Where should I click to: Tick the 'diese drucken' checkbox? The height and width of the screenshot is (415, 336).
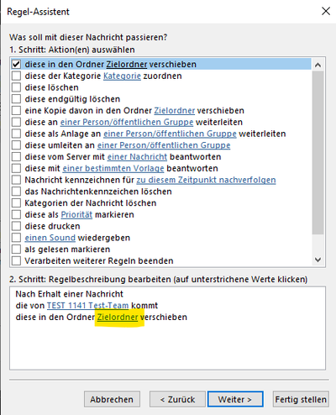coord(16,226)
